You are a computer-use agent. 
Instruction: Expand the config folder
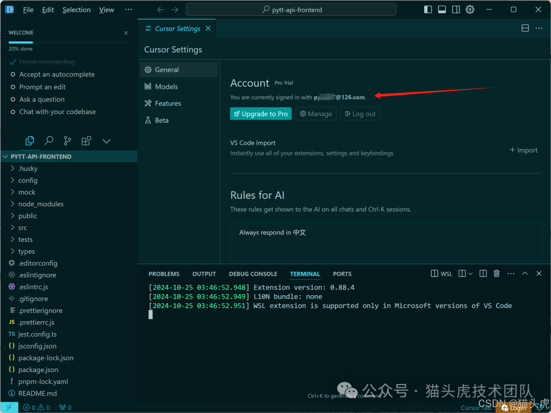pyautogui.click(x=69, y=180)
